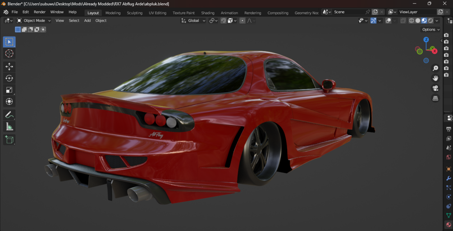Open viewport shading options arrow
Viewport: 453px width, 231px height.
click(437, 21)
